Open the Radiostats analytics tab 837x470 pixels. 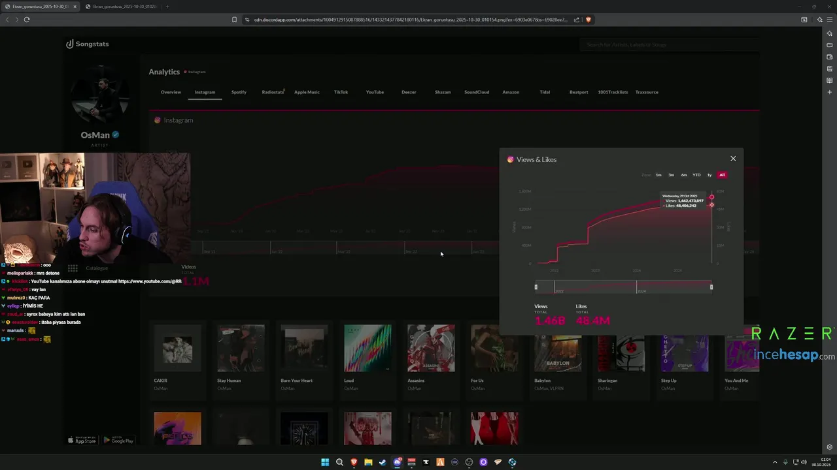[273, 92]
